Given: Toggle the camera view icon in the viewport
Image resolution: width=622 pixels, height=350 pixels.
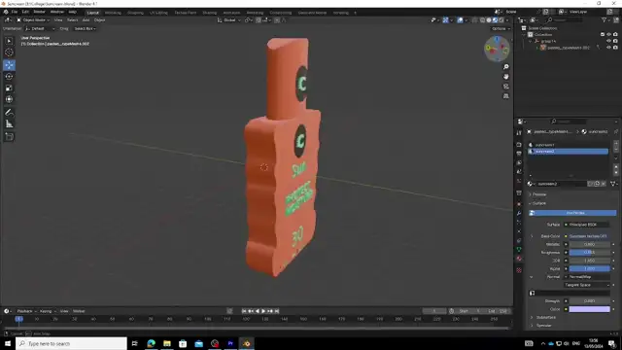Looking at the screenshot, I should [x=505, y=87].
